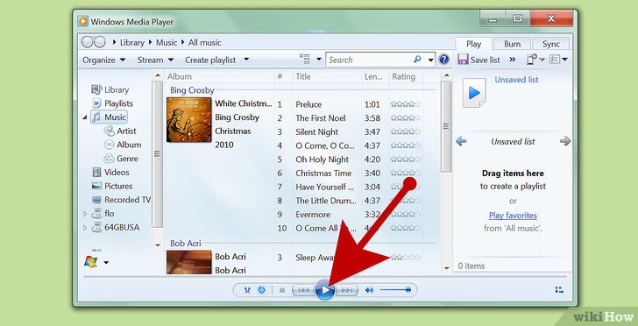Open the Help question mark icon
Screen dimensions: 638x326
tap(444, 60)
